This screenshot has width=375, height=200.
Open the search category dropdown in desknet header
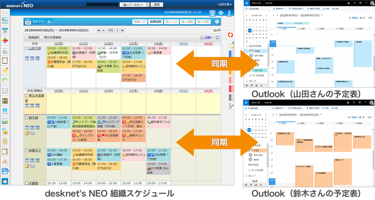[x=134, y=5]
